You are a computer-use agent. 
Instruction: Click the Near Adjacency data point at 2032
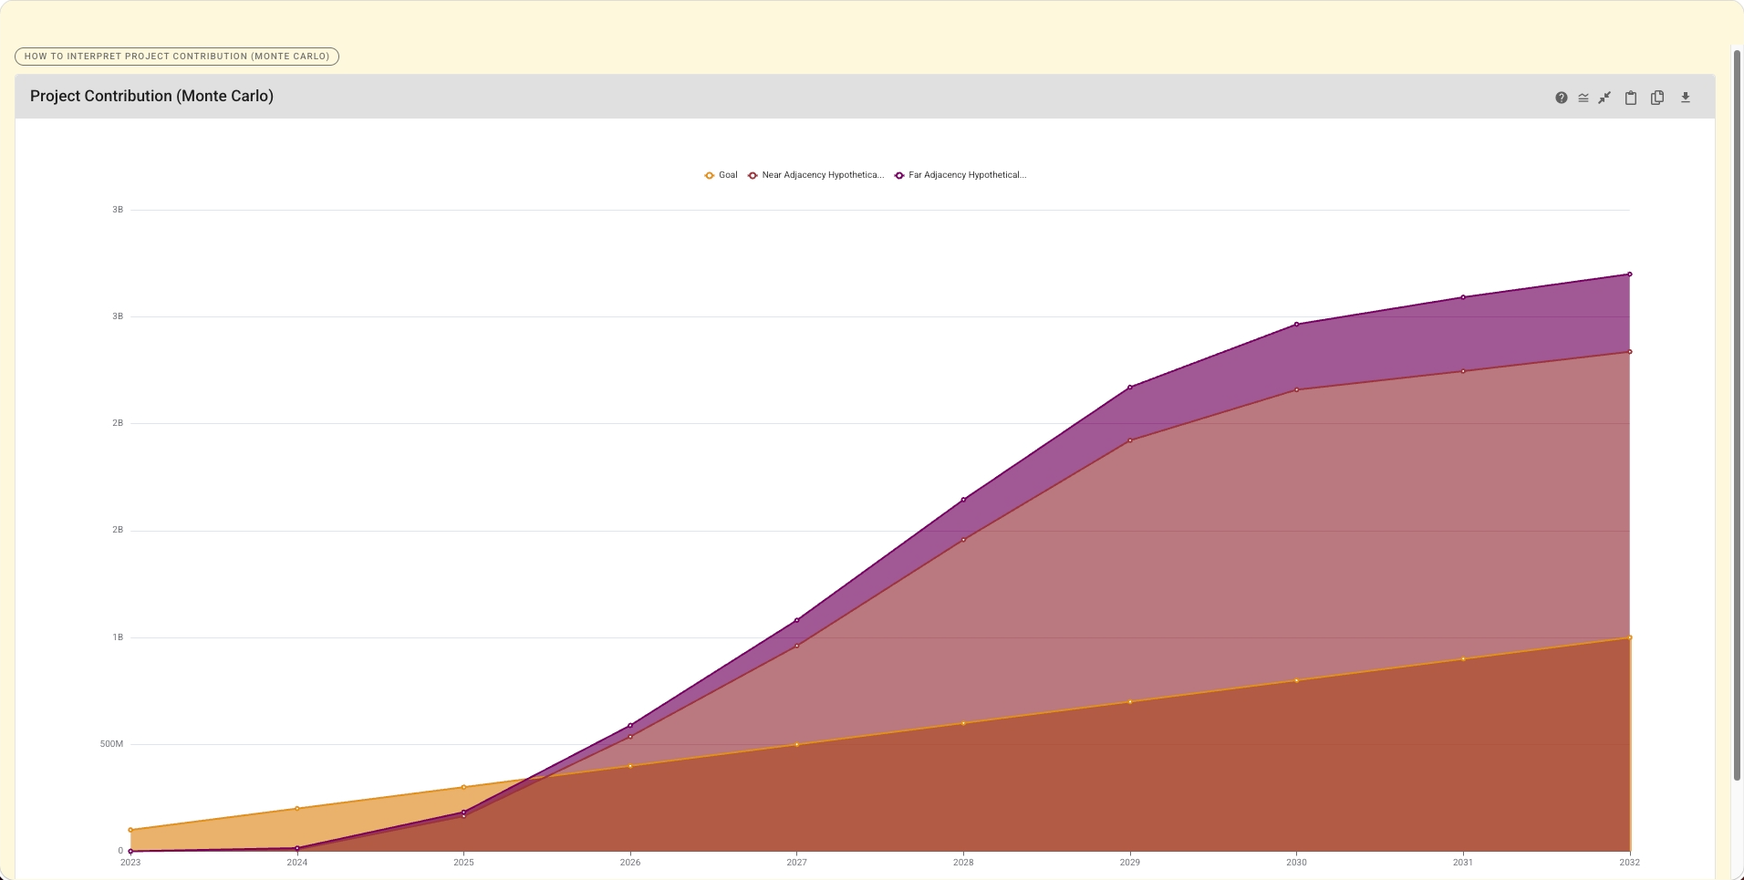pyautogui.click(x=1630, y=352)
